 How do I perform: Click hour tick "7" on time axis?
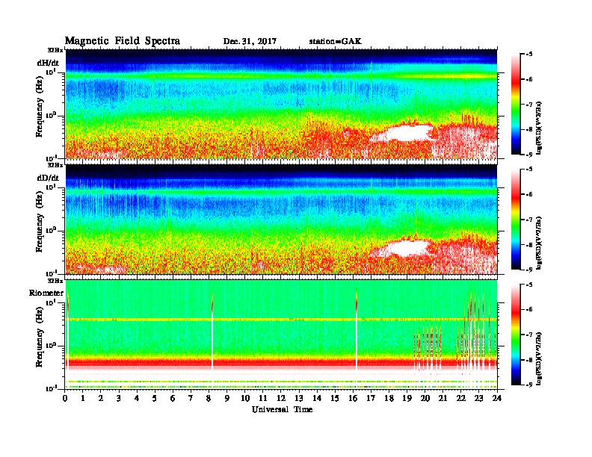(x=191, y=399)
